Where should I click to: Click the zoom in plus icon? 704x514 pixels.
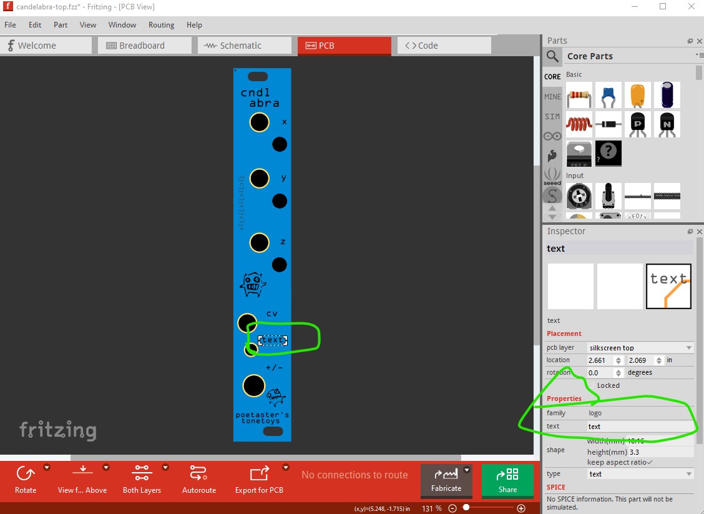(x=521, y=508)
